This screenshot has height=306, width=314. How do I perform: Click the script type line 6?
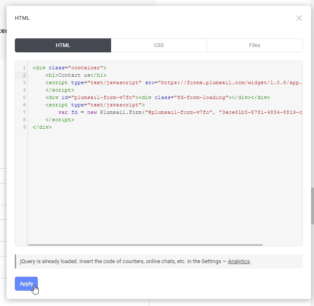(x=95, y=105)
